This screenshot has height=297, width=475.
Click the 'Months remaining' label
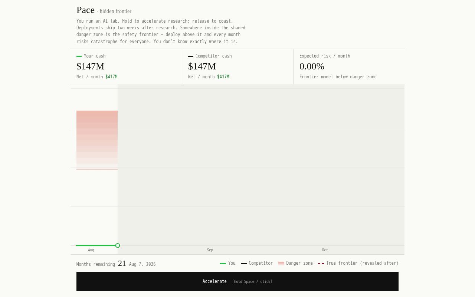click(96, 264)
